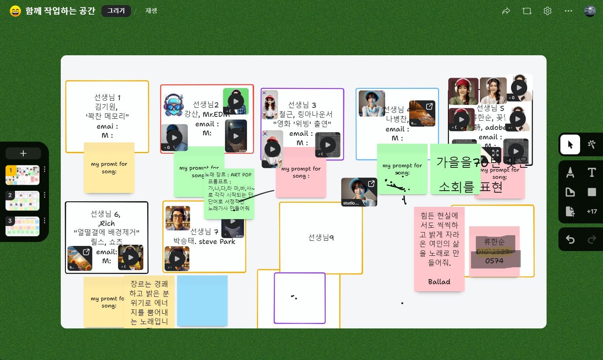The height and width of the screenshot is (360, 603).
Task: Open the more options ellipsis in the top bar
Action: (x=568, y=11)
